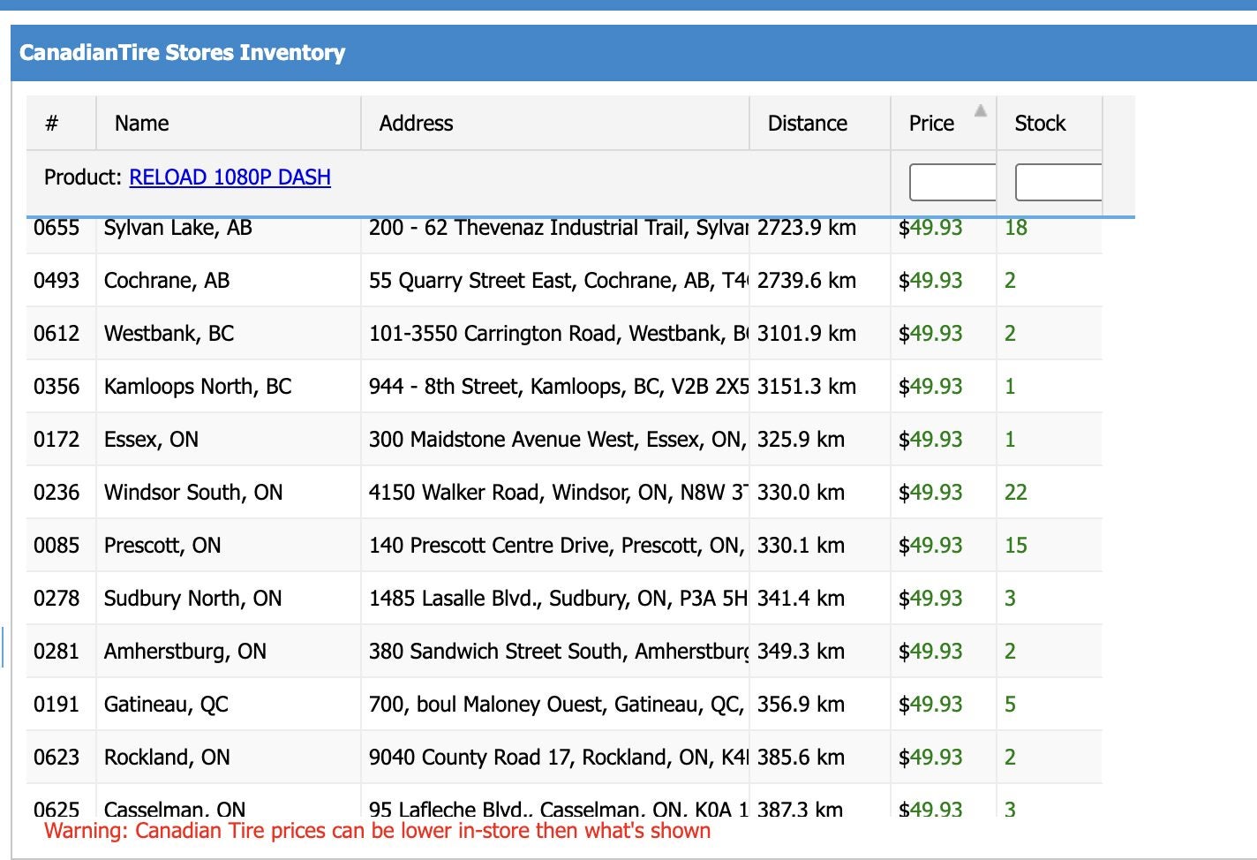Select store number 0236
The image size is (1257, 860).
tap(56, 493)
